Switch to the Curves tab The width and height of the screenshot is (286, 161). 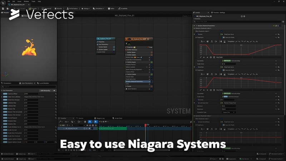click(80, 118)
